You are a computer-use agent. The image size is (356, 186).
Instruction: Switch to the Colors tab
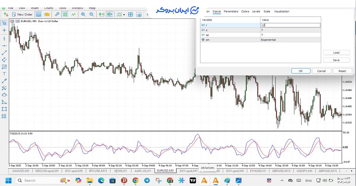pyautogui.click(x=245, y=11)
